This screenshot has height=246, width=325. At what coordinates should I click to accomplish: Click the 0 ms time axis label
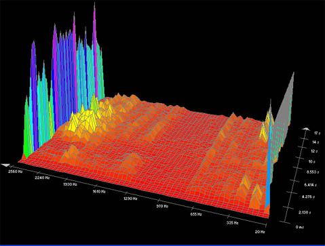pos(300,227)
